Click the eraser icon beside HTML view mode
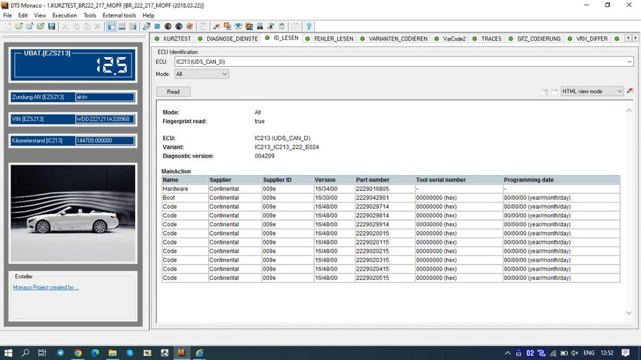 pos(630,91)
